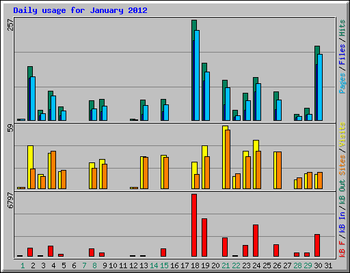Select the orange sites bar for day 4

coord(53,170)
